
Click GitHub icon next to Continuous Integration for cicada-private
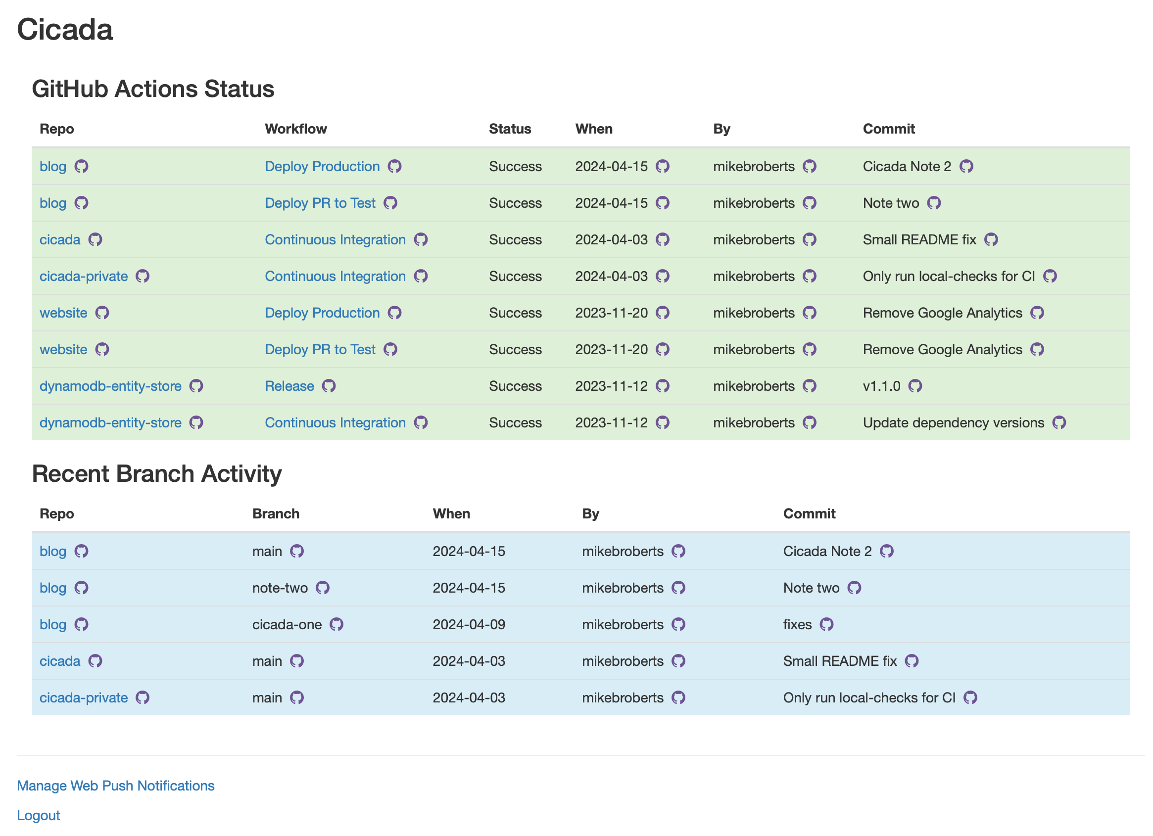421,276
